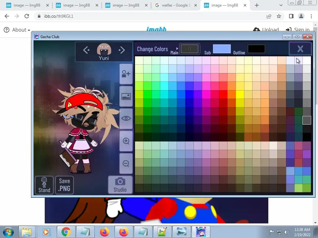Open the background image picker icon

tap(126, 96)
